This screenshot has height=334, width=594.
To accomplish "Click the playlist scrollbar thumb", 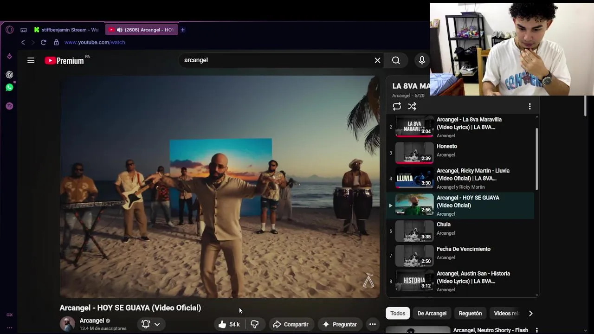I will tap(537, 159).
